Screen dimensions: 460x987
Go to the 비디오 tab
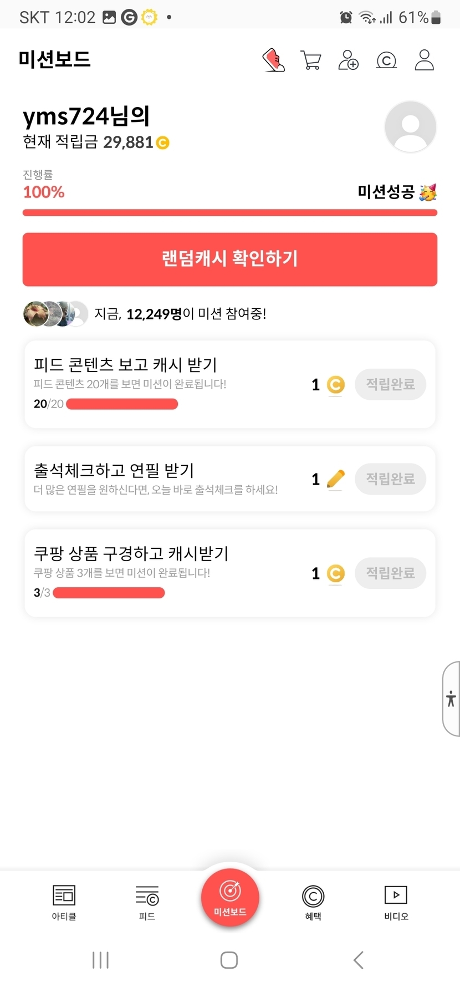396,902
